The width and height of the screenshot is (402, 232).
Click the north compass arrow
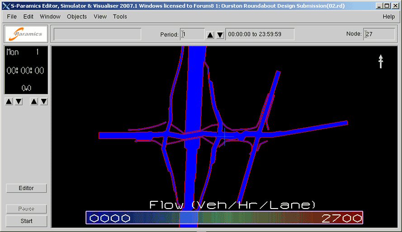click(x=381, y=61)
